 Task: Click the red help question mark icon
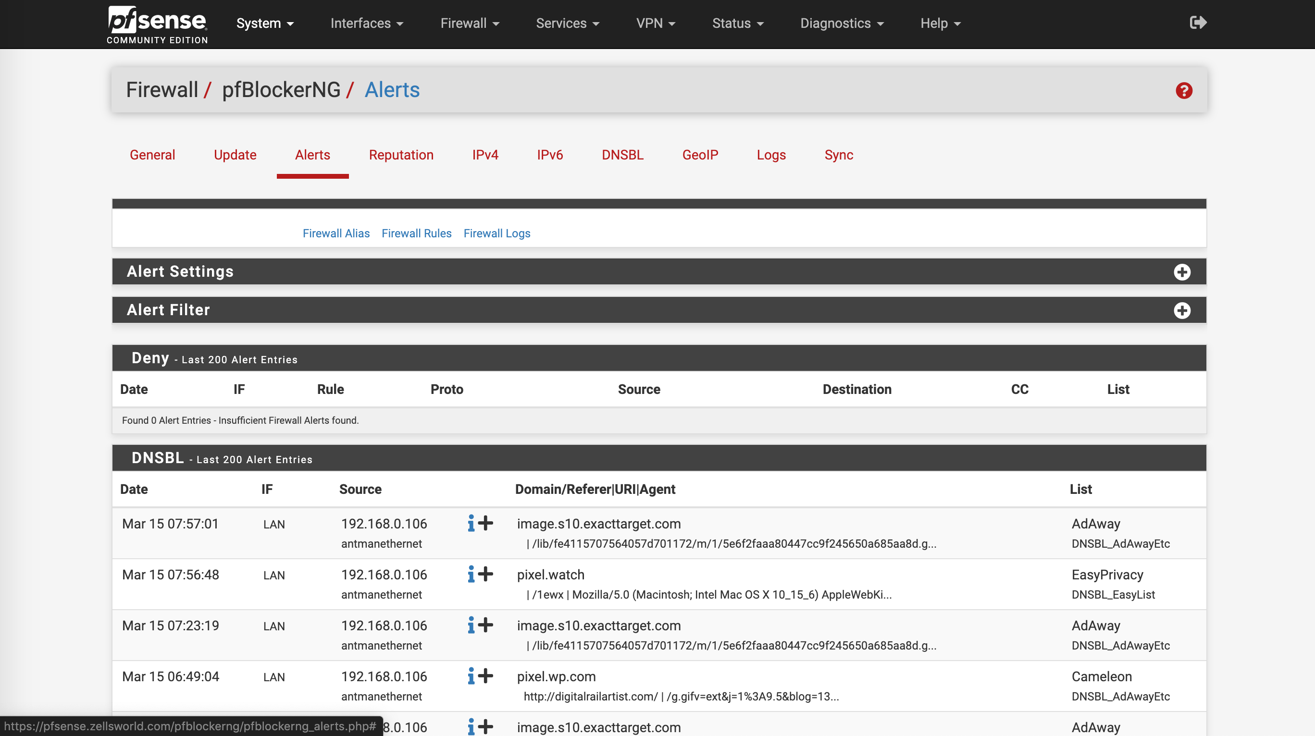click(x=1184, y=91)
